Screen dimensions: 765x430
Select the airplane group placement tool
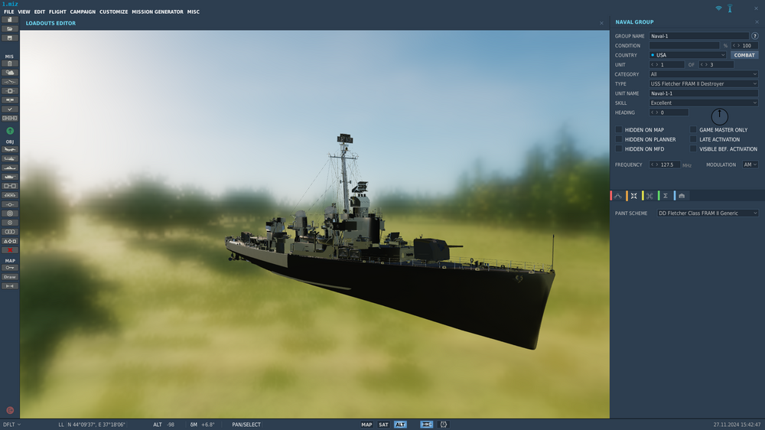point(10,149)
